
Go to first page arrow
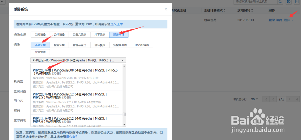coord(266,99)
